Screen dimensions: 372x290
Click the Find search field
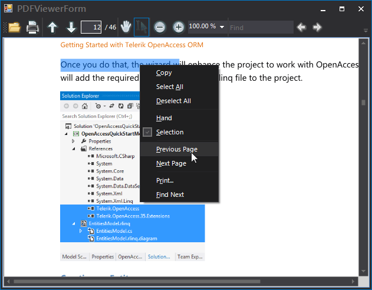coord(261,28)
